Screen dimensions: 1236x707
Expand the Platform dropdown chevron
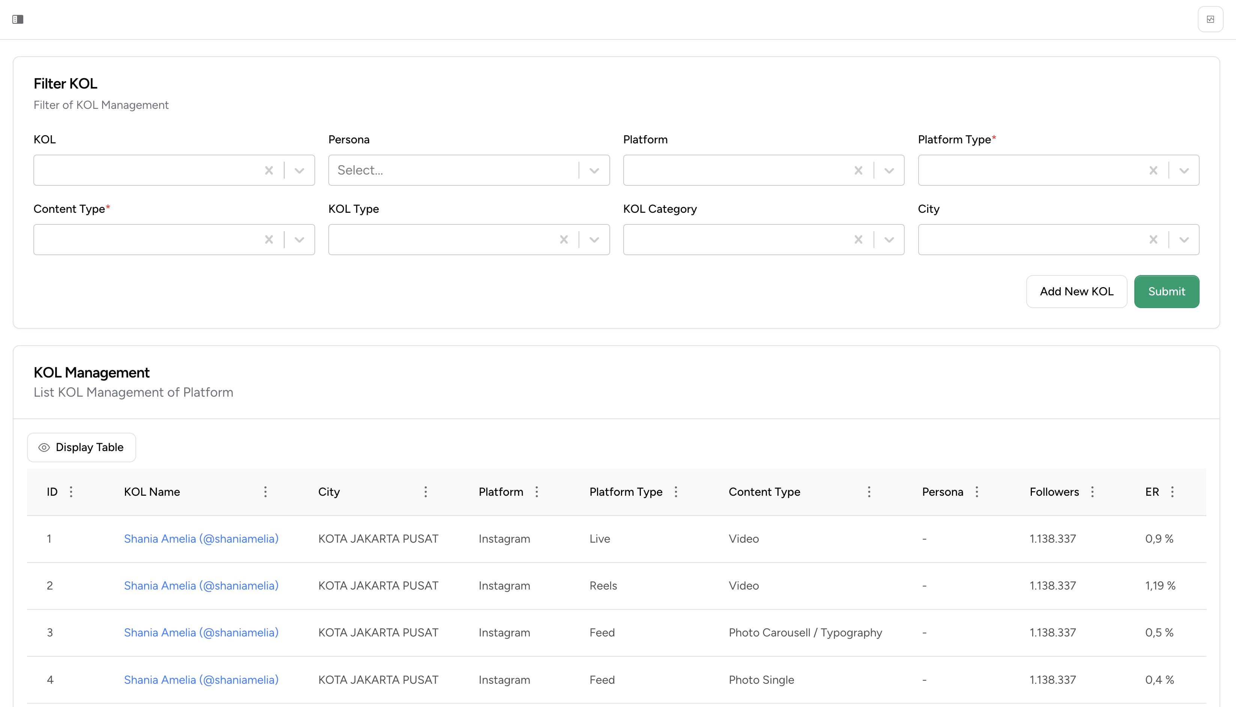coord(889,170)
